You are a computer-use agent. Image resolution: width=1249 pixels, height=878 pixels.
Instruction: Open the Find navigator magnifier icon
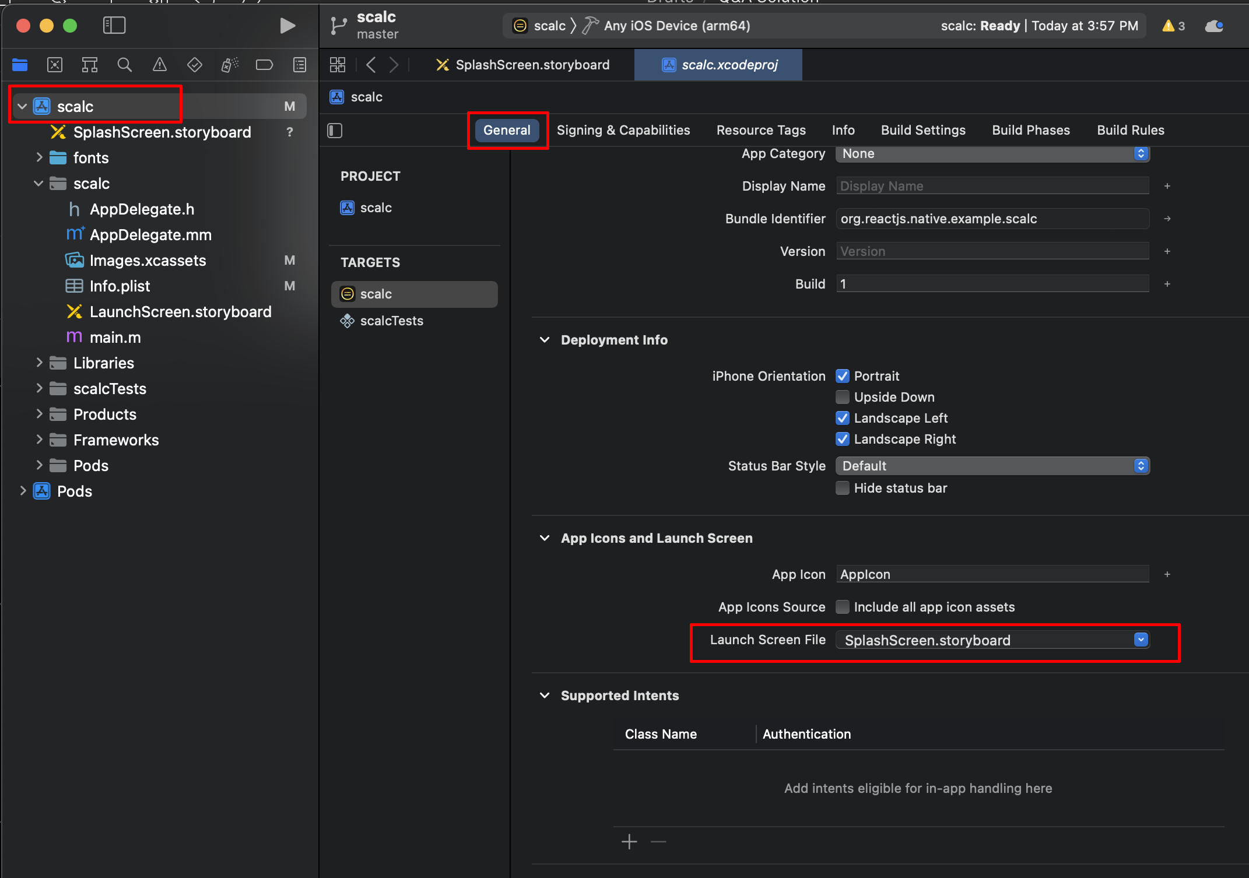[x=124, y=65]
